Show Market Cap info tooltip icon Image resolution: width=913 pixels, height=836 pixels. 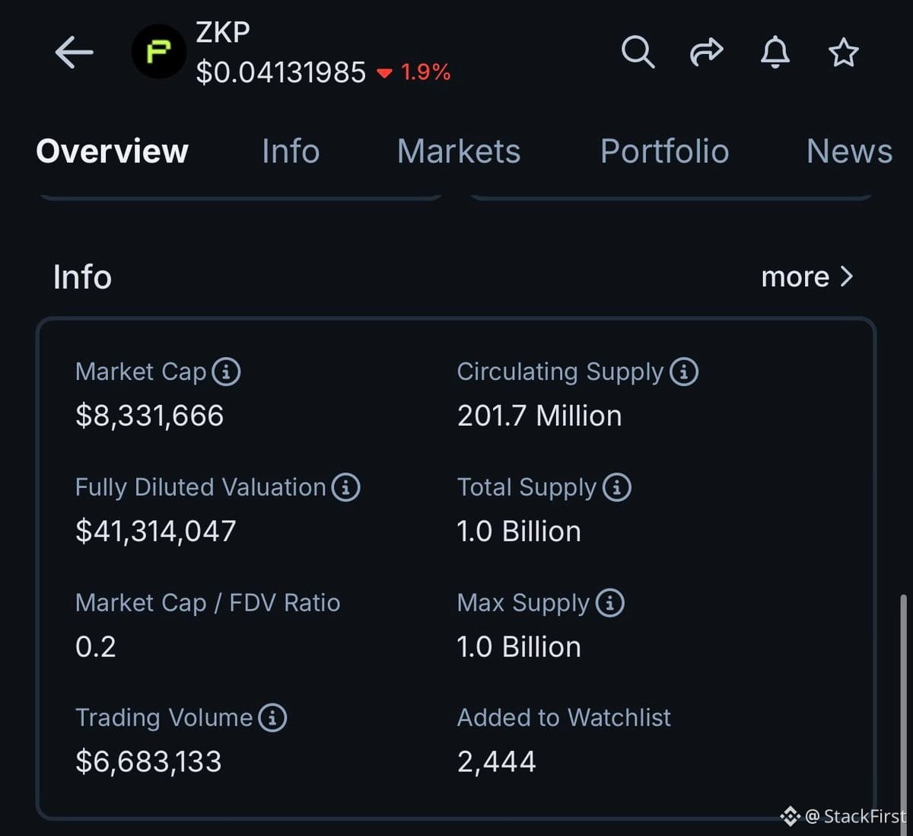[x=226, y=372]
